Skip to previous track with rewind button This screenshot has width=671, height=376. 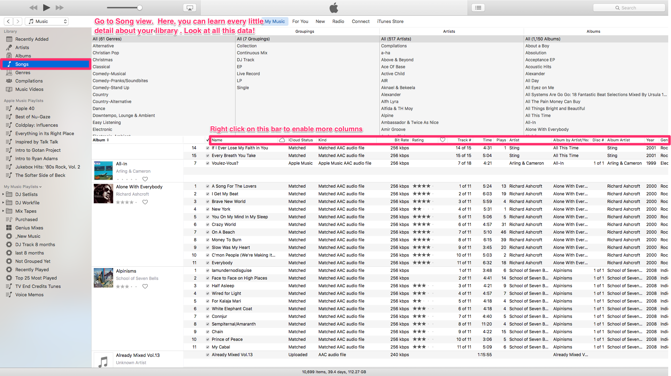33,8
